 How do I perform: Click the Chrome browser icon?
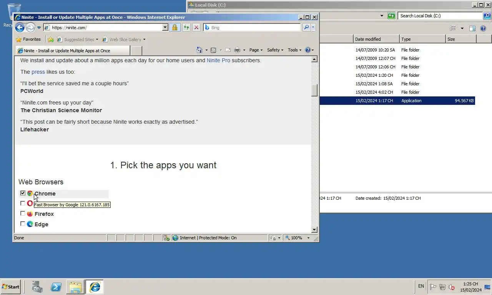click(30, 193)
